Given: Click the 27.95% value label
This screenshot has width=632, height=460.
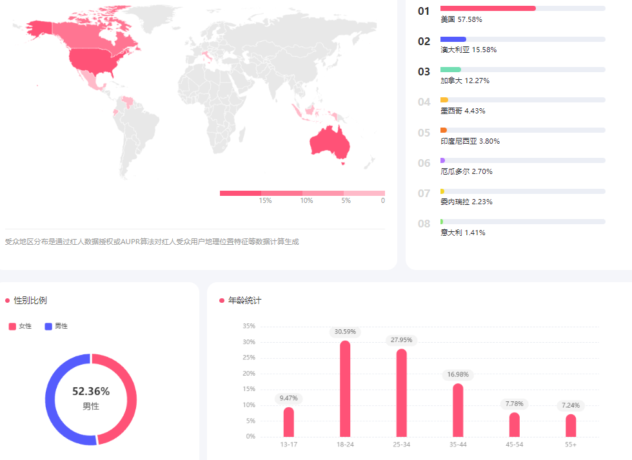Looking at the screenshot, I should (x=401, y=340).
